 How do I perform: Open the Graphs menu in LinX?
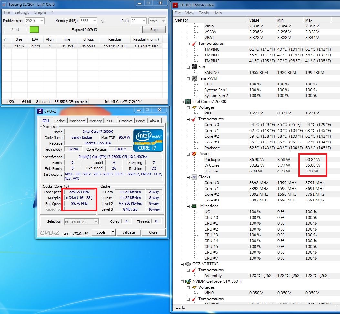click(40, 12)
